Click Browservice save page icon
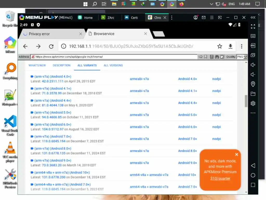The image size is (266, 200). click(x=212, y=57)
